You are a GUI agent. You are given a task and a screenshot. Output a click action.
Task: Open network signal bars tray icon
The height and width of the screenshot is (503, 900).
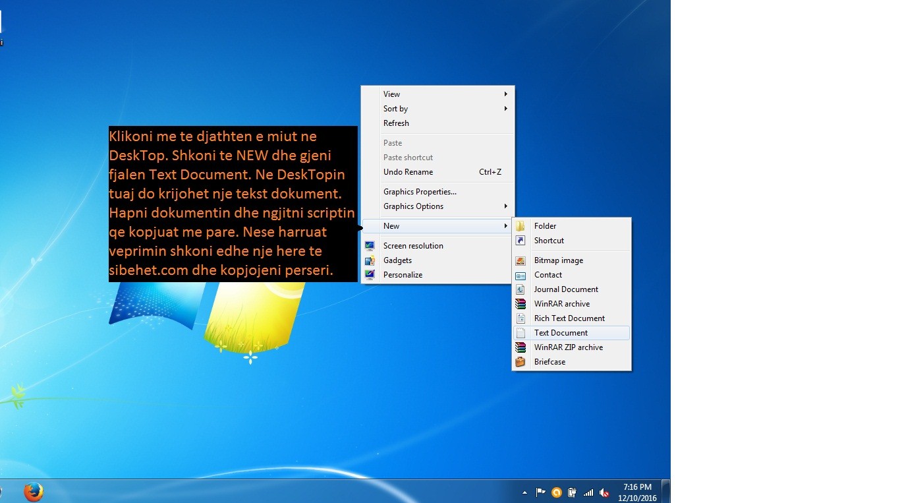[x=588, y=492]
